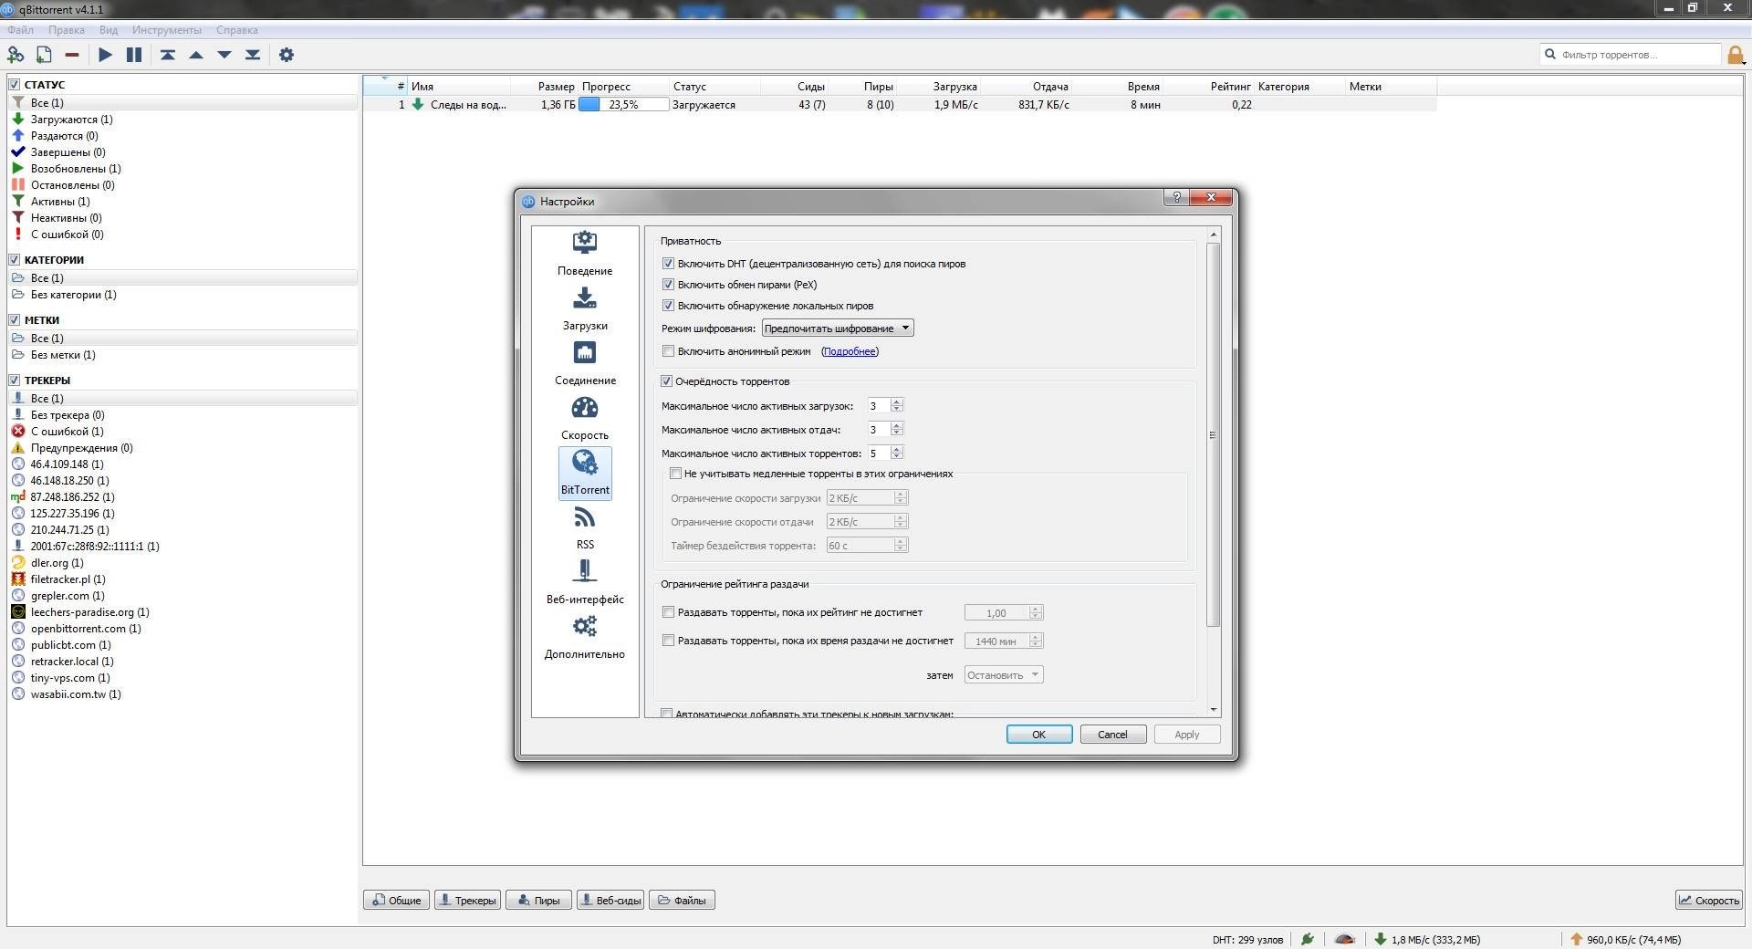Enable seeding until seeding time reached checkbox
The image size is (1752, 949).
668,641
